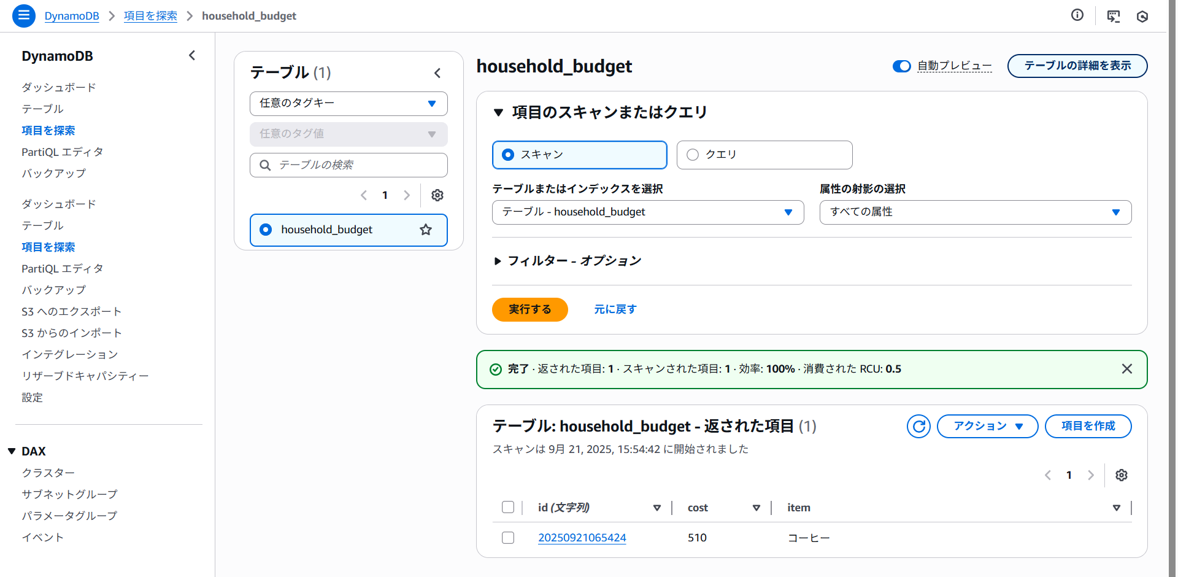
Task: Open results table settings gear icon
Action: pos(1121,475)
